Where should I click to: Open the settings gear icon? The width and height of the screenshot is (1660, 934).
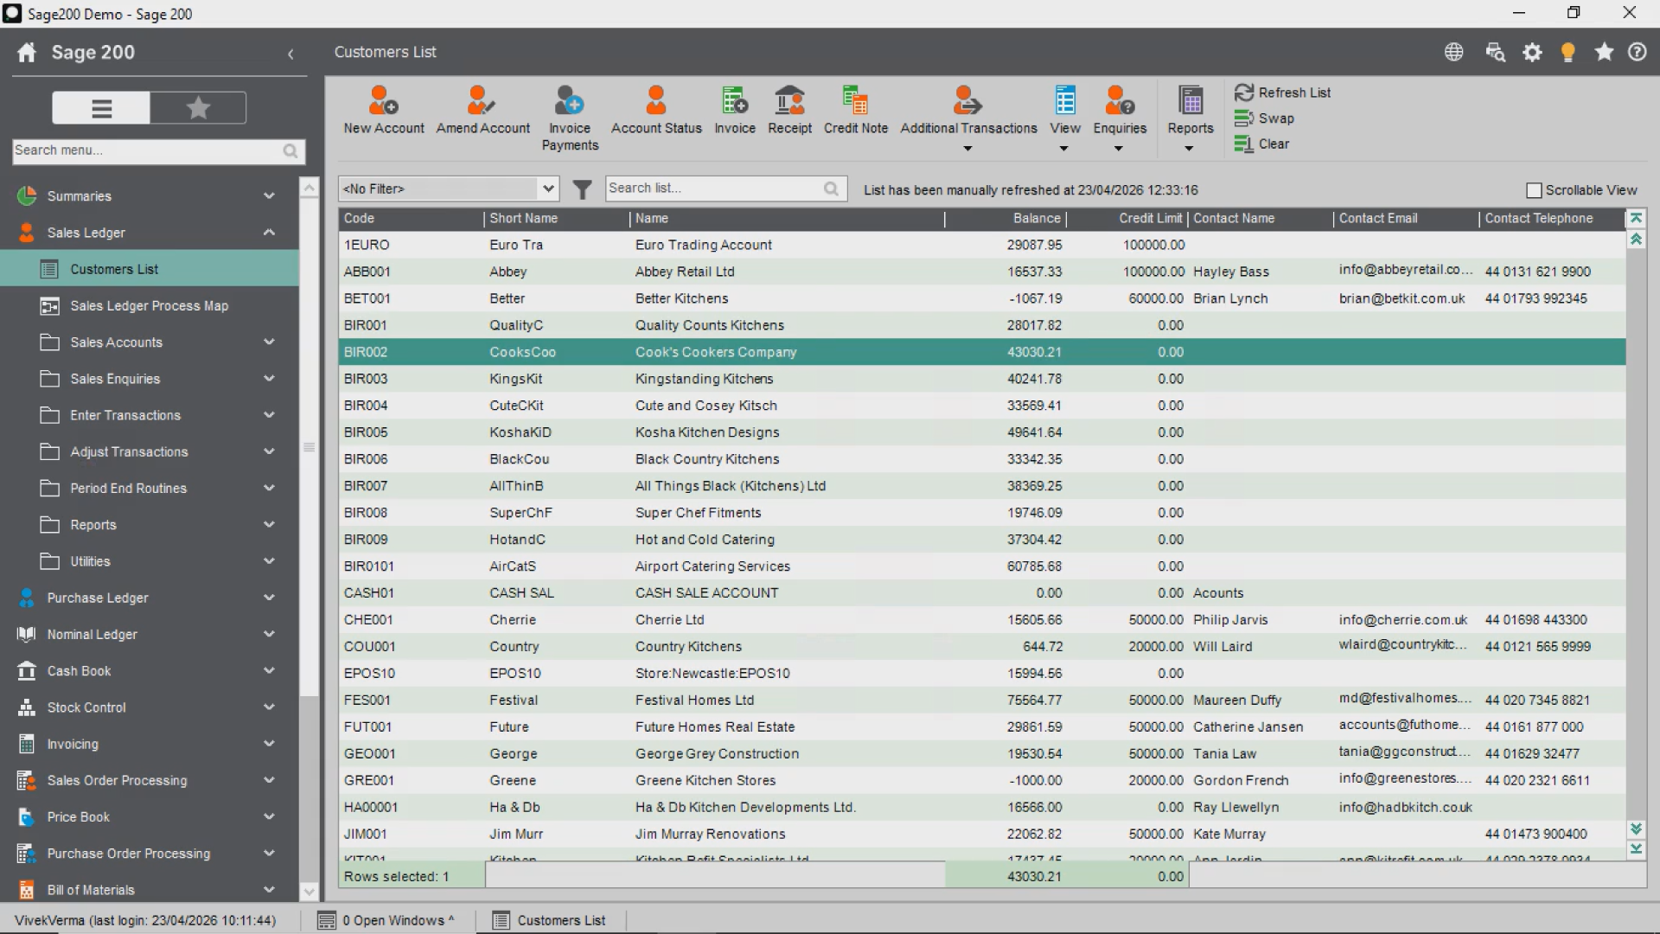click(1532, 52)
